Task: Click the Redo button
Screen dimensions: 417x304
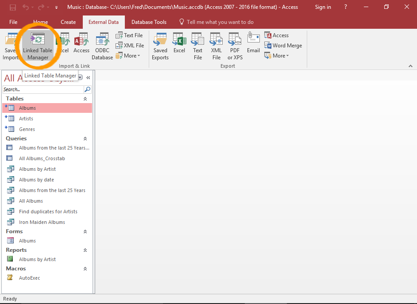Action: [x=41, y=7]
